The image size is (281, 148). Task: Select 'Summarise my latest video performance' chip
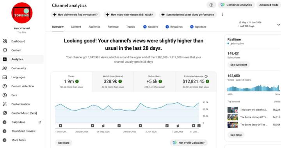click(x=188, y=15)
